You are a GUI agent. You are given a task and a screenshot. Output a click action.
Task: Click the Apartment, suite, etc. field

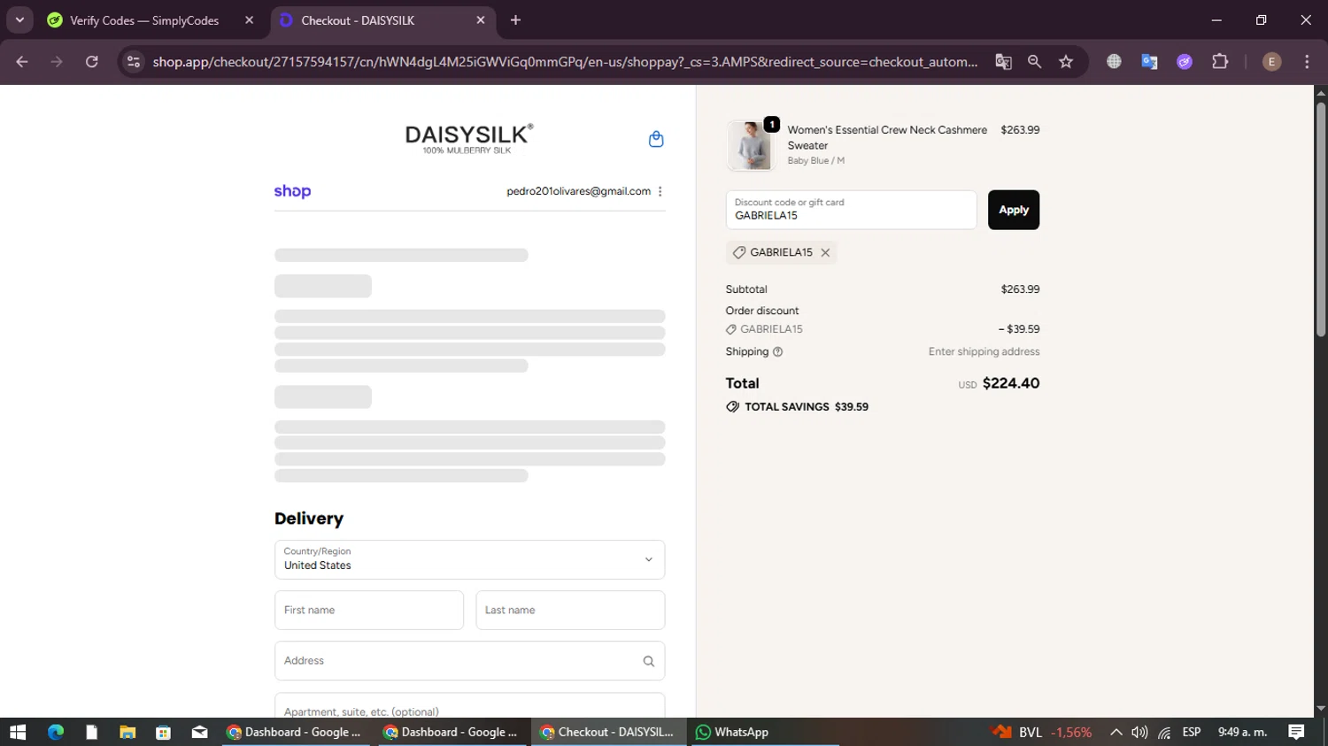[469, 706]
